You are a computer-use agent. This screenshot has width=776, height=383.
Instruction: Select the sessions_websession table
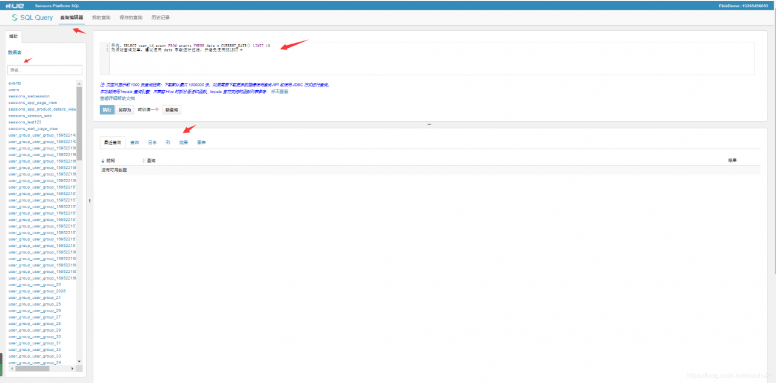click(28, 96)
